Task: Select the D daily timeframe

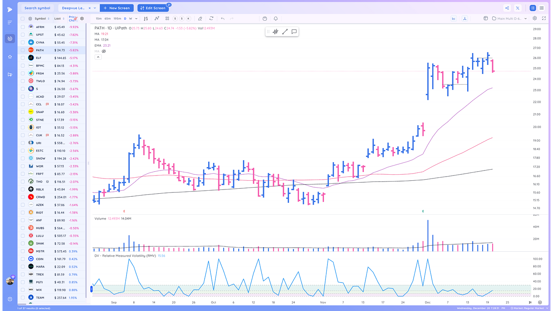Action: 125,18
